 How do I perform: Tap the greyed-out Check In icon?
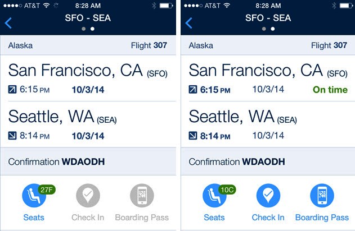click(88, 196)
